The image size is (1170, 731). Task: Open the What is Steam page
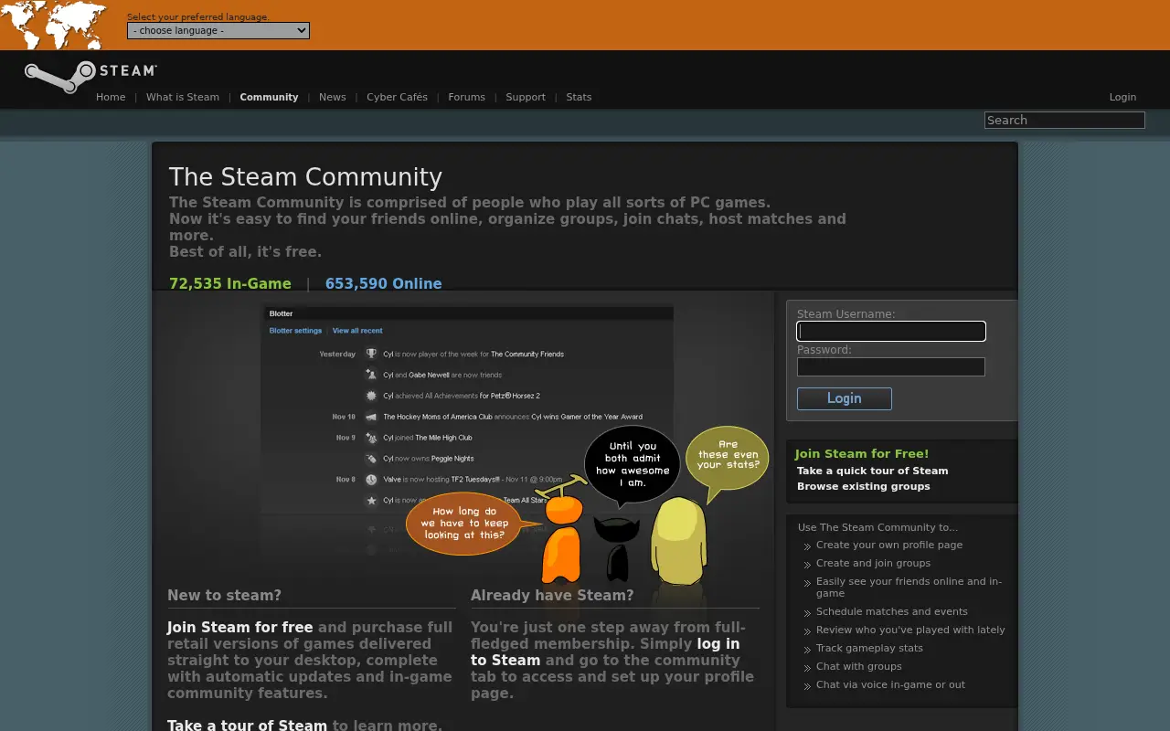tap(183, 97)
